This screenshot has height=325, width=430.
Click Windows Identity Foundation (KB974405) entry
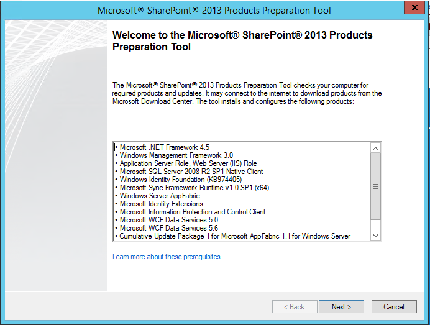(181, 180)
